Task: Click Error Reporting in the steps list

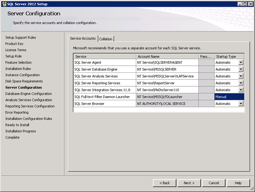Action: [17, 112]
